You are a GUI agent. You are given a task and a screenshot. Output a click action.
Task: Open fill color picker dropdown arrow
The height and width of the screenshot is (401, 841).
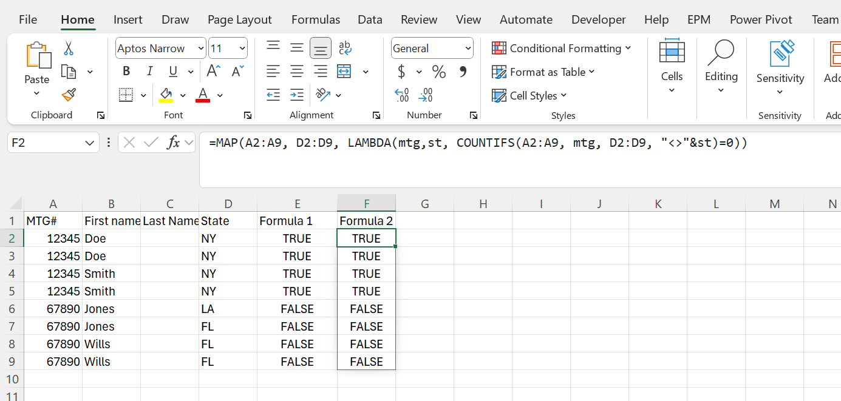tap(183, 95)
